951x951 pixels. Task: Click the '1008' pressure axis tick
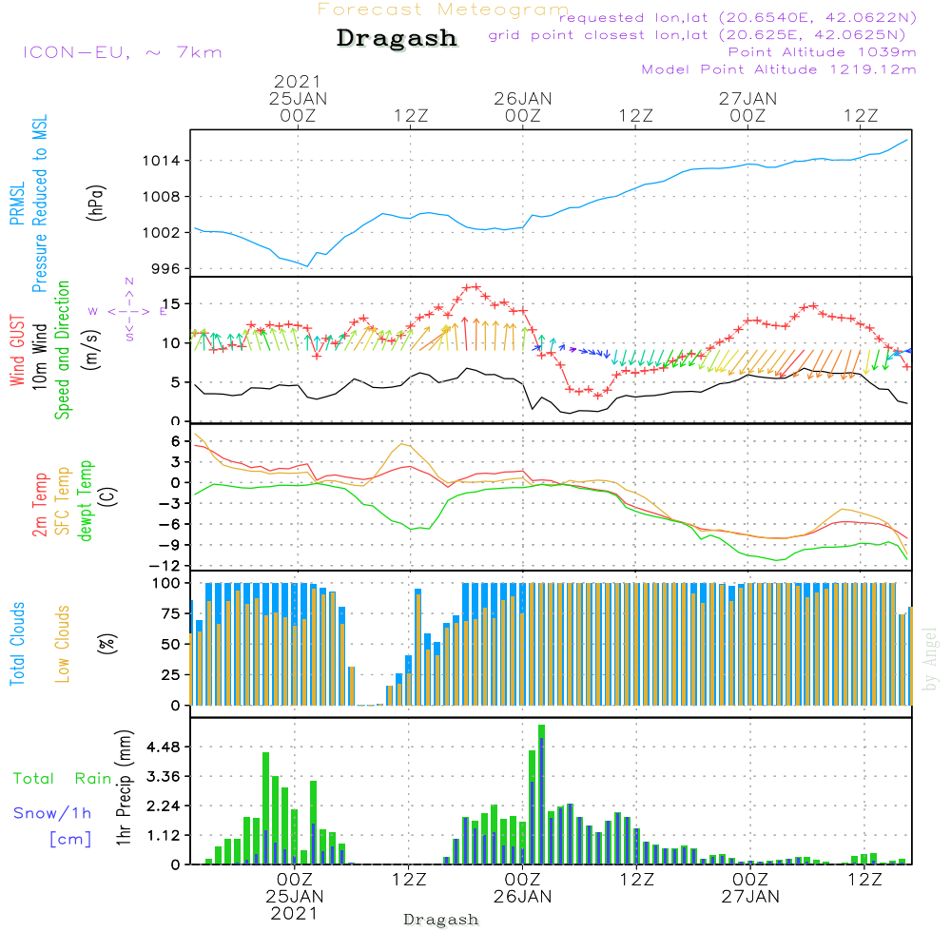162,197
